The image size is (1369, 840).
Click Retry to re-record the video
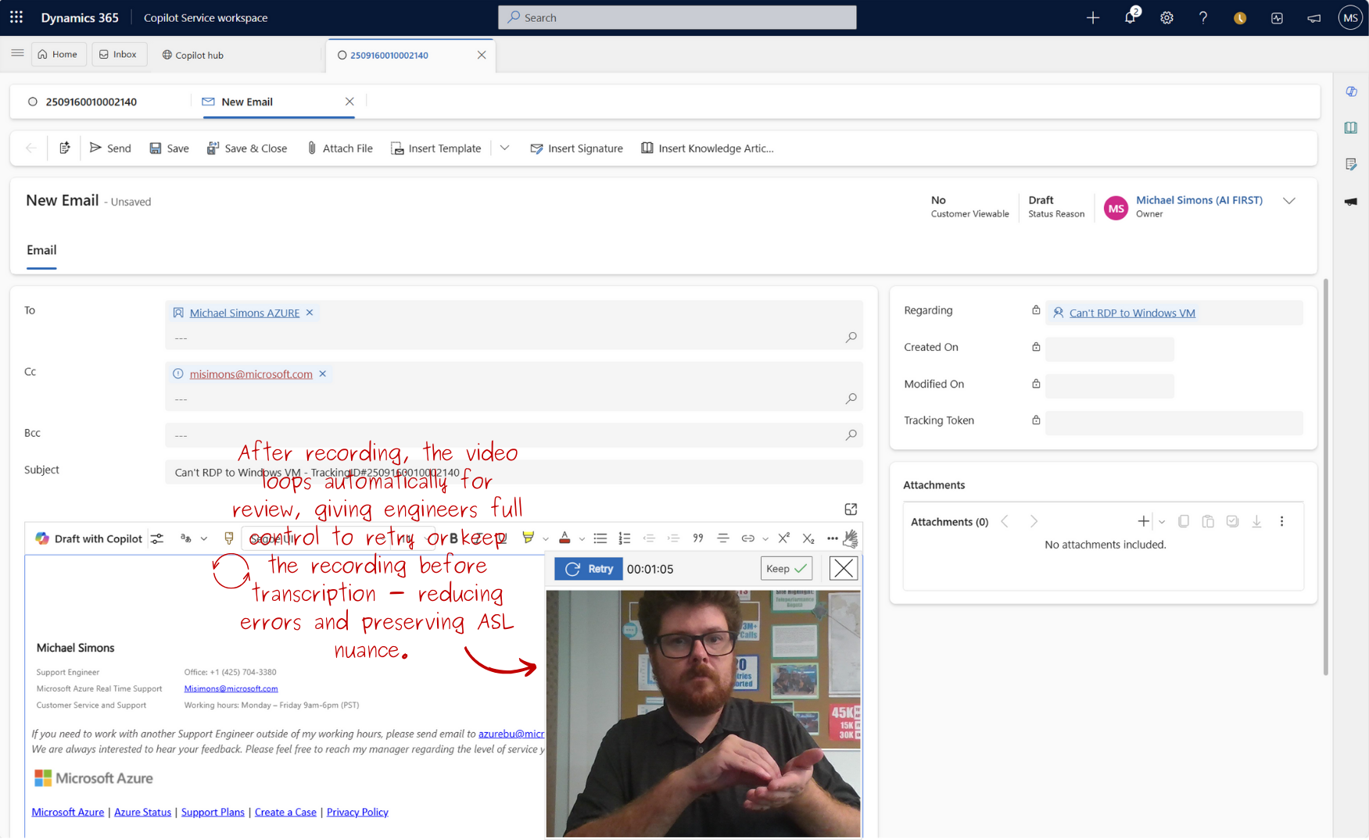click(588, 568)
